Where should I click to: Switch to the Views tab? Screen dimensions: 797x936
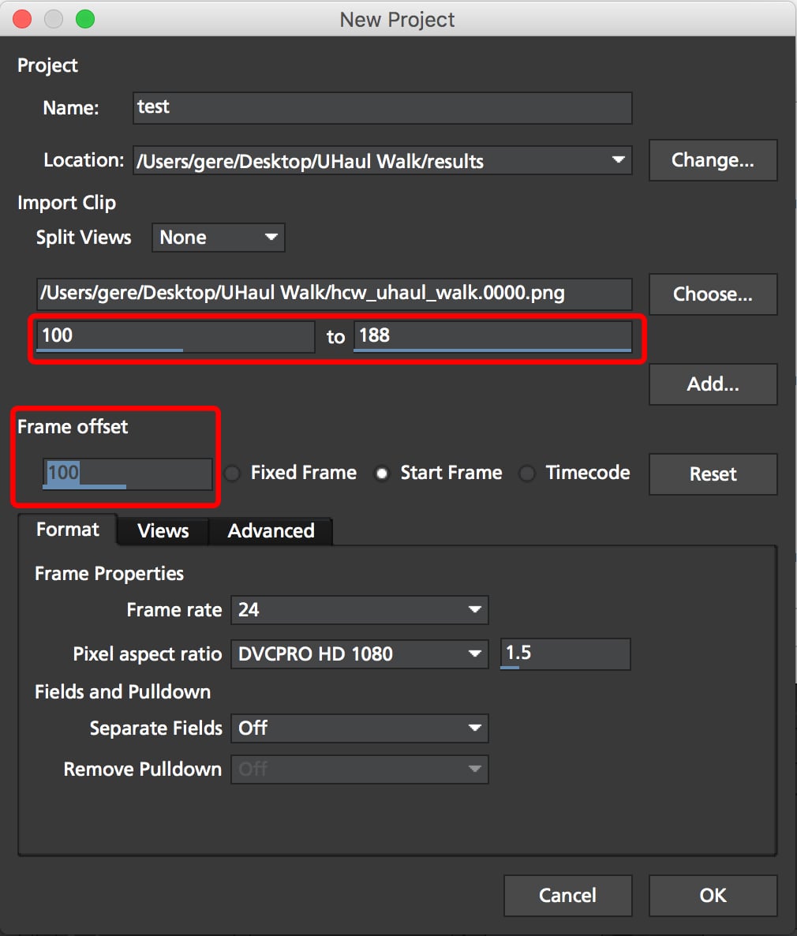163,531
